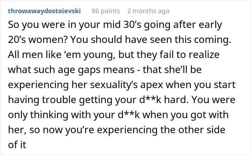
Task: Click the 86 points score
Action: pyautogui.click(x=105, y=11)
